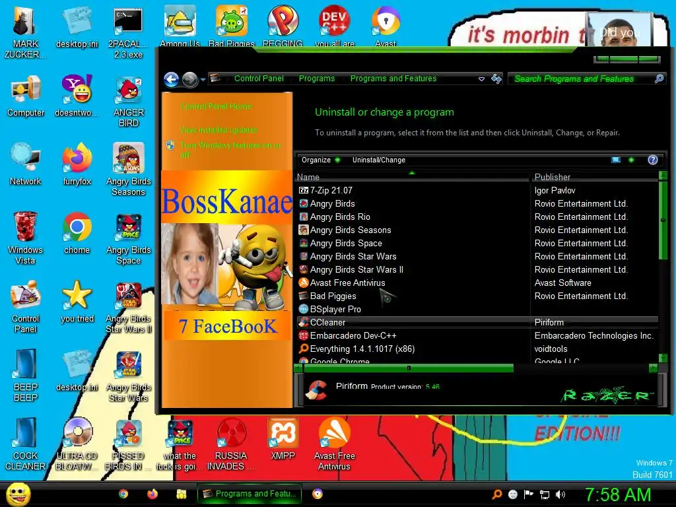Click the Back navigation arrow
This screenshot has height=507, width=676.
(x=171, y=79)
